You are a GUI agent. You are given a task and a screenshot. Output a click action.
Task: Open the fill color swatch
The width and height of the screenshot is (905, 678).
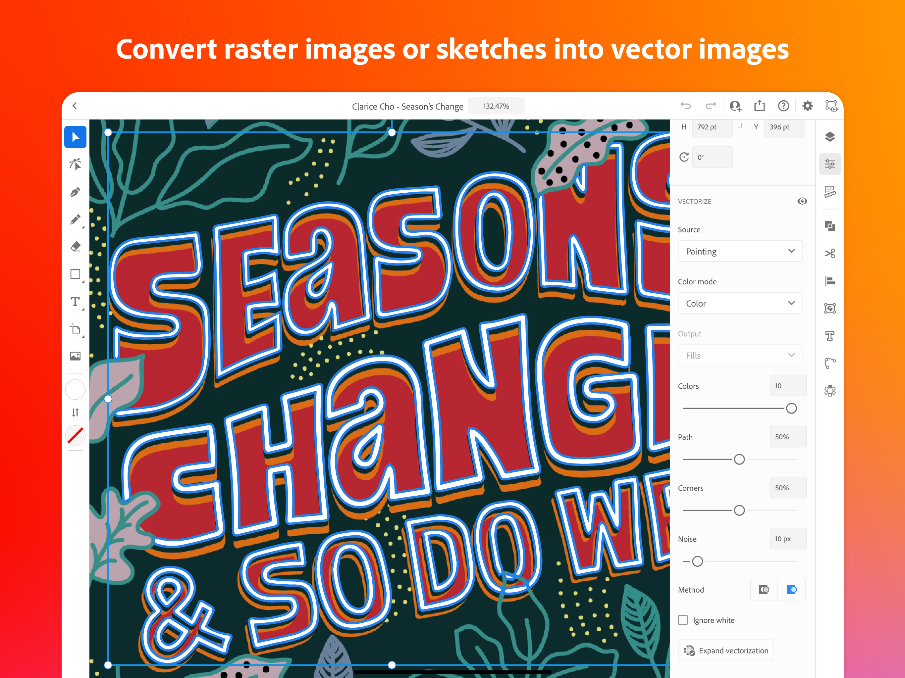(x=75, y=389)
